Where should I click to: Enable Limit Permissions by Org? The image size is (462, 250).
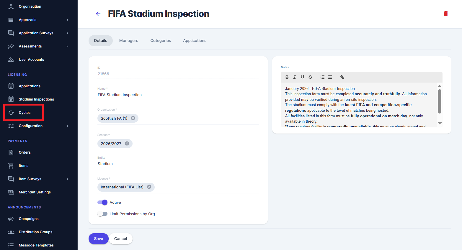click(x=102, y=214)
